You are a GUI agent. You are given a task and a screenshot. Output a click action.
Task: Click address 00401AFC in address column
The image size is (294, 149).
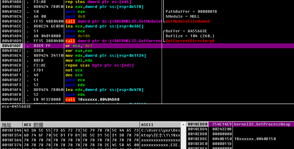point(12,100)
